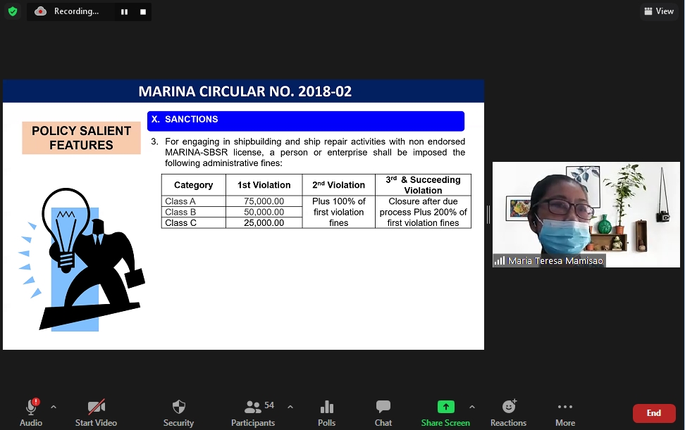
Task: Turn on camera with Start Video
Action: [x=96, y=412]
